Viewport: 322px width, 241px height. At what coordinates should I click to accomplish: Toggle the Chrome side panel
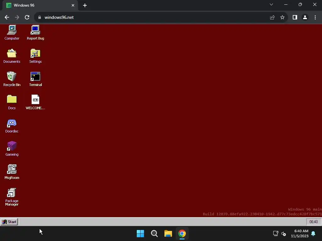tap(295, 17)
